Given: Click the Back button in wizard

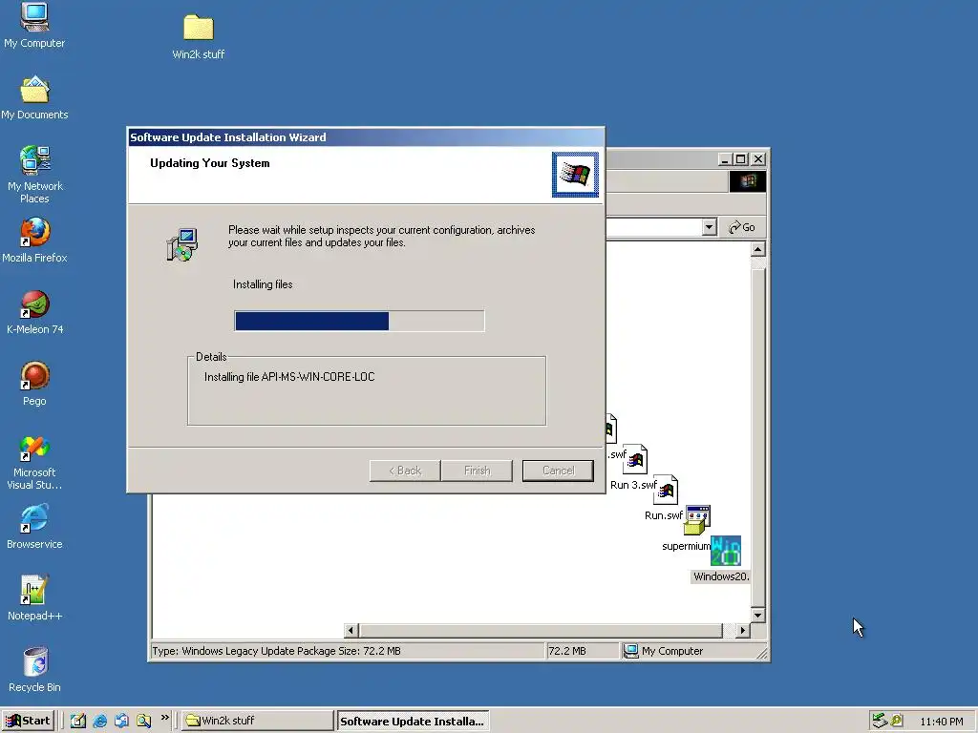Looking at the screenshot, I should (x=405, y=471).
